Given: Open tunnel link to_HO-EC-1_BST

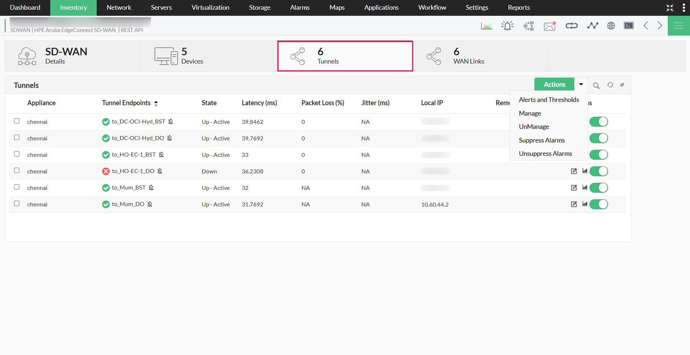Looking at the screenshot, I should pyautogui.click(x=134, y=155).
